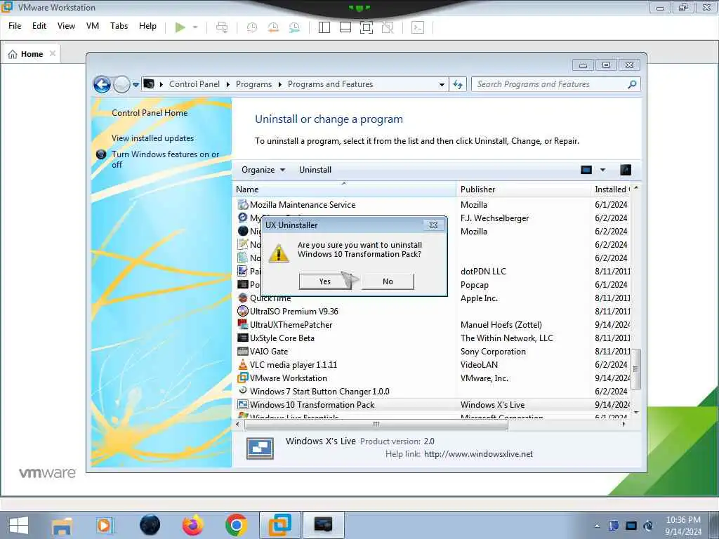The width and height of the screenshot is (719, 539).
Task: Click Control Panel in the address breadcrumb
Action: coord(194,84)
